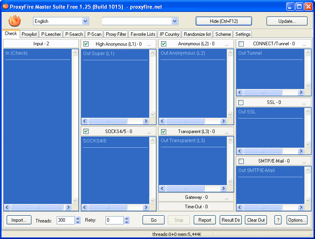315x239 pixels.
Task: Click the ellipsis next to Gateway
Action: pos(226,198)
